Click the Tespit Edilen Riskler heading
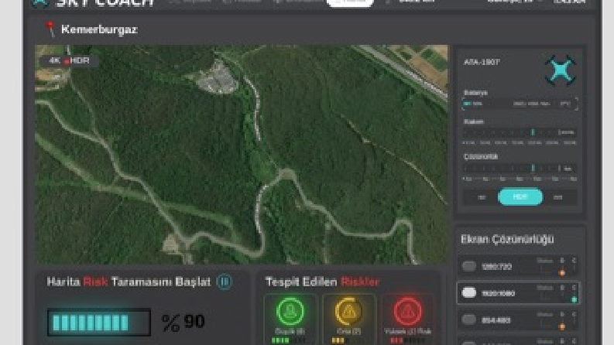This screenshot has width=614, height=345. click(x=322, y=282)
